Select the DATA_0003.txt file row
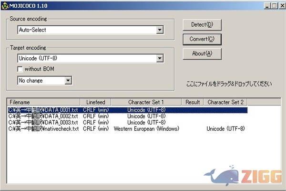Screen dimensions: 286x191 [43, 122]
